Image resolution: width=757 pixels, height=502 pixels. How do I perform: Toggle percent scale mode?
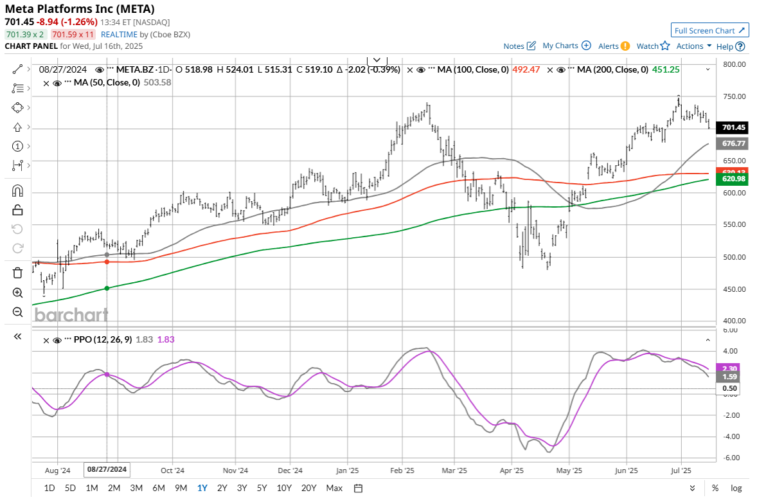(x=715, y=488)
